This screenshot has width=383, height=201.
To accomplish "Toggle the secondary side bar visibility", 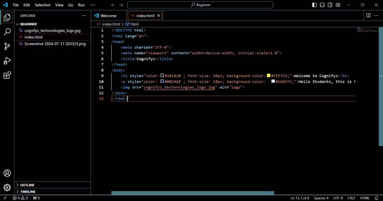I will [330, 5].
